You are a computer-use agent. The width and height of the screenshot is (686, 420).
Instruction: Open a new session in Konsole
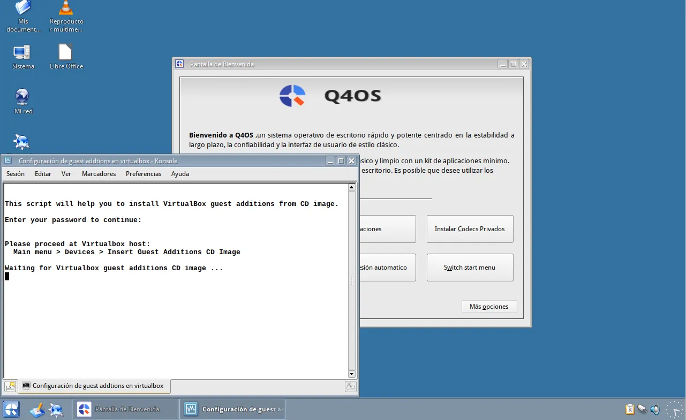(x=10, y=385)
